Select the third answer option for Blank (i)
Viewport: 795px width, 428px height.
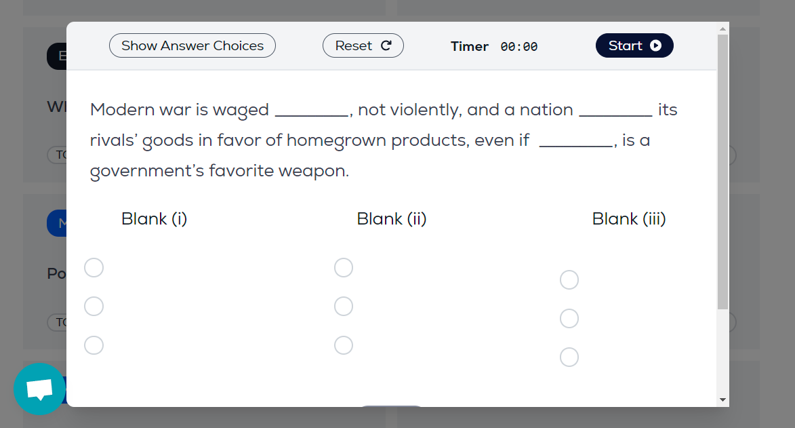coord(94,345)
